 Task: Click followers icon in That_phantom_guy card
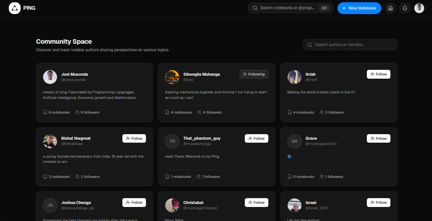[x=199, y=177]
